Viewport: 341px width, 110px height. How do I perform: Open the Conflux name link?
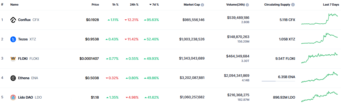tap(24, 20)
